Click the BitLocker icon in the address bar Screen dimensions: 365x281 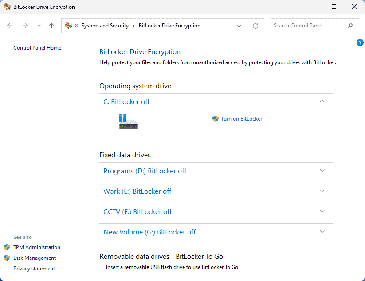(68, 25)
